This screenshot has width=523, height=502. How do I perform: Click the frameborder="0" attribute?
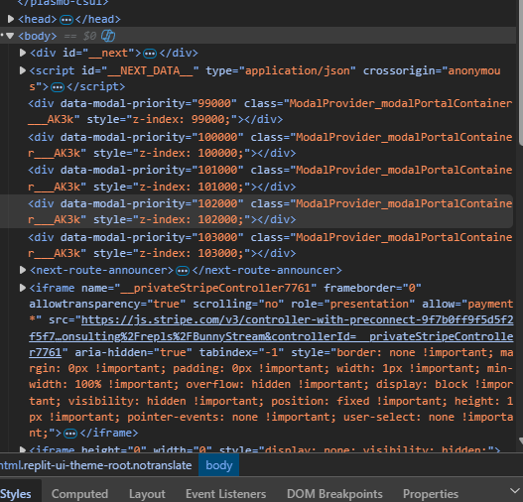(372, 288)
